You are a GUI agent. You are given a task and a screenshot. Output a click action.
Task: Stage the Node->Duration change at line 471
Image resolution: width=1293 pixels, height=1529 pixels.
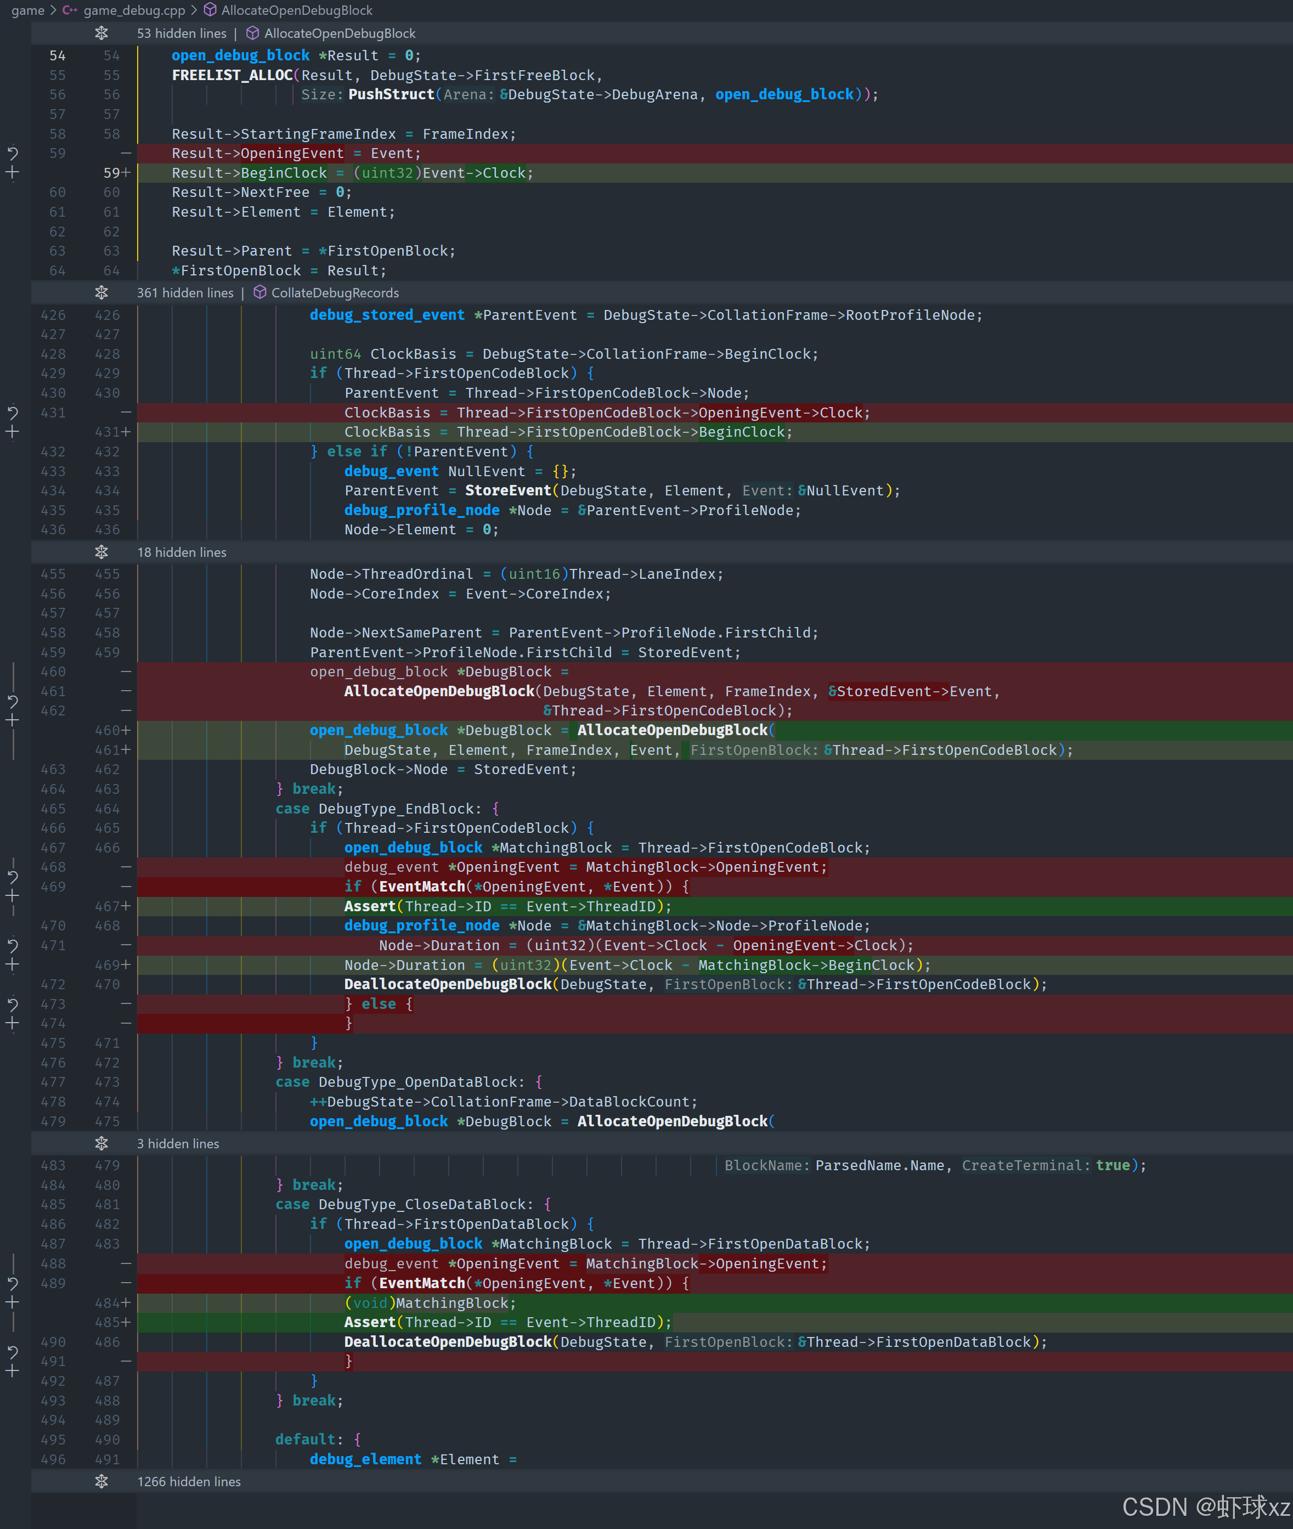click(13, 966)
